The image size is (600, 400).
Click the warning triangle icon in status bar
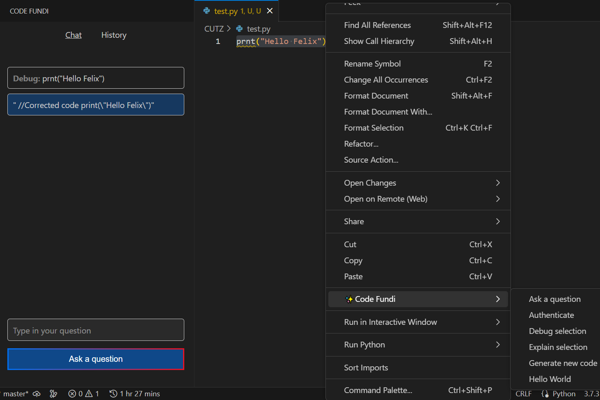coord(89,394)
